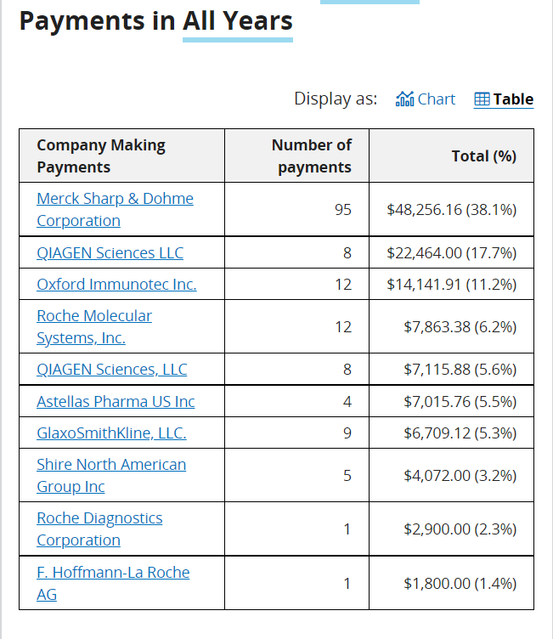The image size is (553, 639).
Task: Click the payment count 5 for Shire
Action: pos(347,475)
